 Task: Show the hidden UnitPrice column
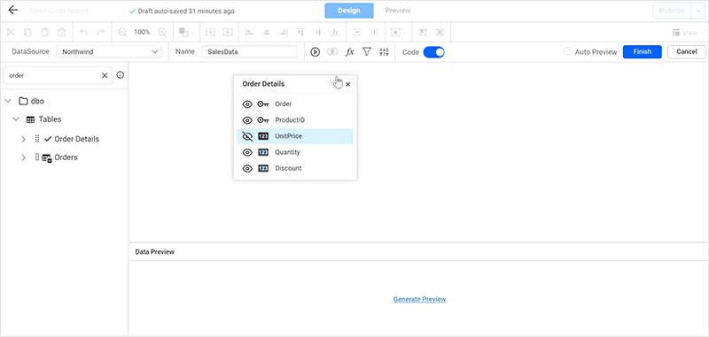point(247,136)
